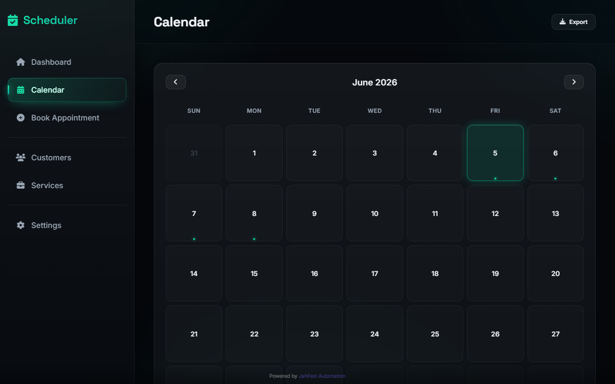615x384 pixels.
Task: Open the Dashboard menu item
Action: pyautogui.click(x=67, y=62)
